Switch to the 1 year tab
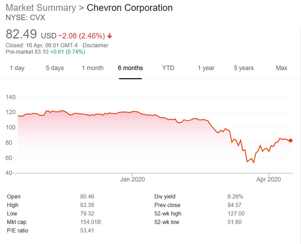Screen dimensions: 301x244 (x=206, y=68)
